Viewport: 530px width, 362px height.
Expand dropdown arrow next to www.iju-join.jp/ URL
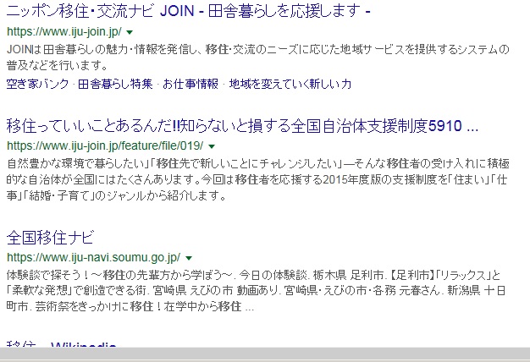coord(130,32)
